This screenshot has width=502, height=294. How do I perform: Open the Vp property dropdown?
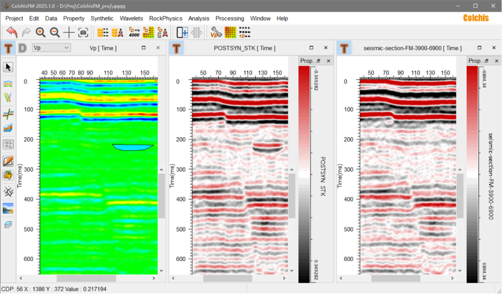[x=51, y=48]
